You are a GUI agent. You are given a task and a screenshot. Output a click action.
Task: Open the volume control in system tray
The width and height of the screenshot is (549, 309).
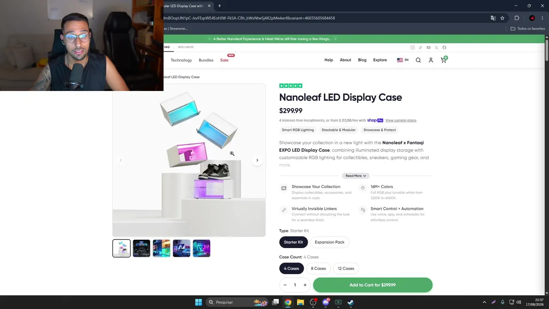coord(519,302)
